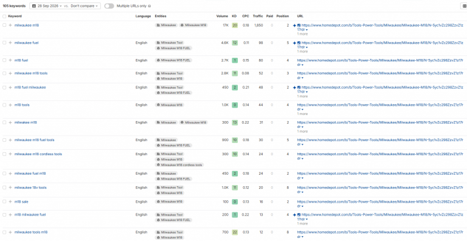This screenshot has width=467, height=241.
Task: Click traffic value 1,850
Action: (258, 26)
